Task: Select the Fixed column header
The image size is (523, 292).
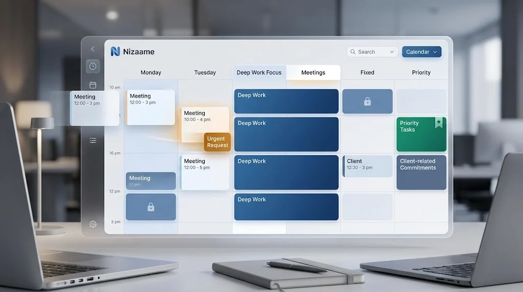Action: tap(367, 72)
